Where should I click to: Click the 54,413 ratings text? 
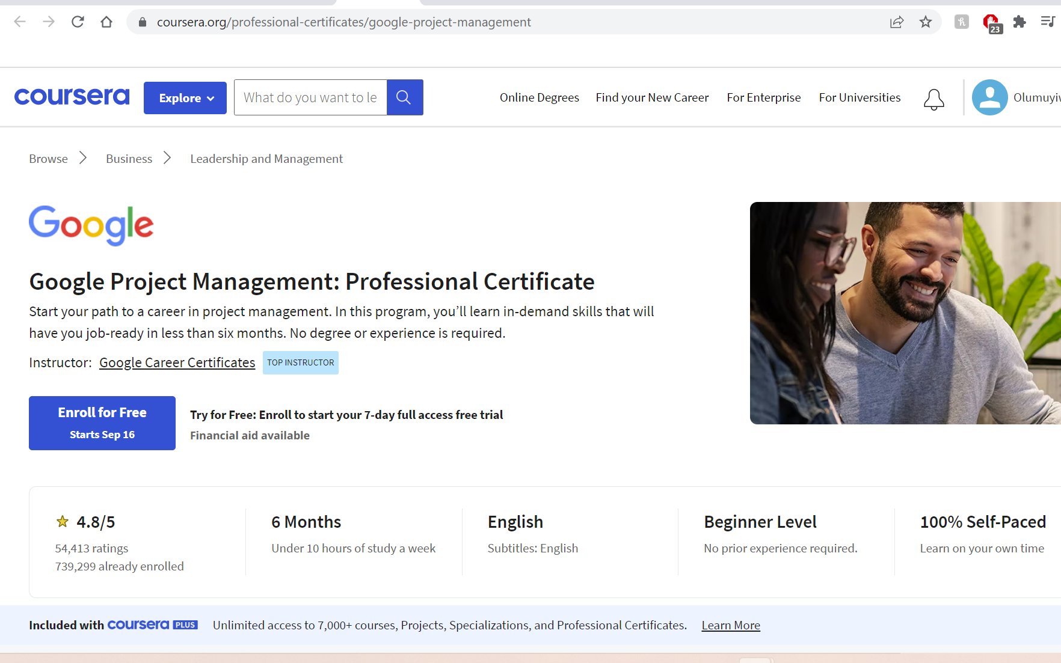[x=91, y=548]
